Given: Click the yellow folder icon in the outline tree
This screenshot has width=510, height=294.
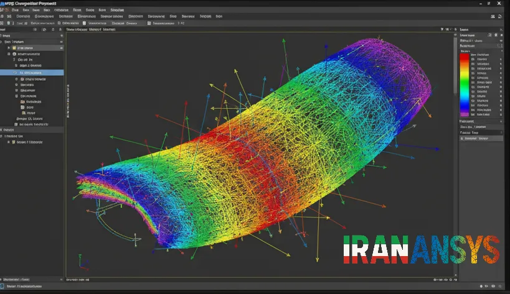Looking at the screenshot, I should pyautogui.click(x=14, y=48).
